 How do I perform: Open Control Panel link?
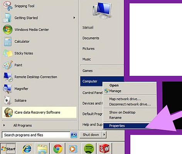(92, 93)
